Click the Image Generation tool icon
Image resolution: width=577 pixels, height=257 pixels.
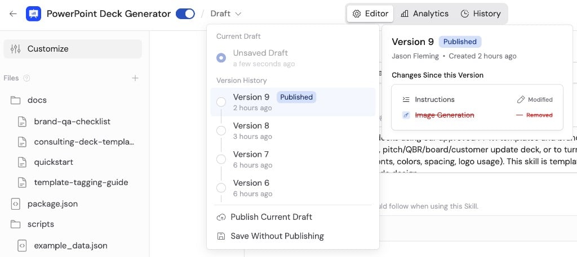click(x=406, y=115)
